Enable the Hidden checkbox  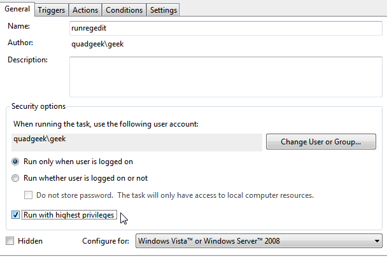pyautogui.click(x=10, y=241)
